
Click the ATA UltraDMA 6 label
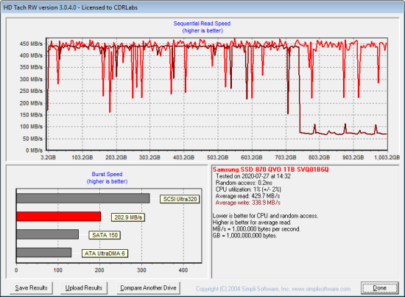(x=105, y=254)
